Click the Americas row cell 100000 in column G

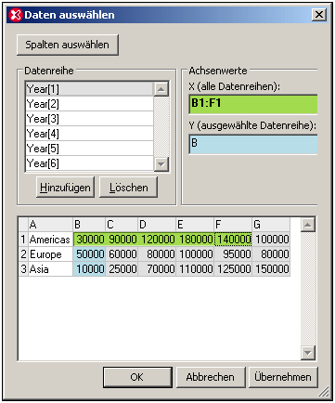coord(271,240)
